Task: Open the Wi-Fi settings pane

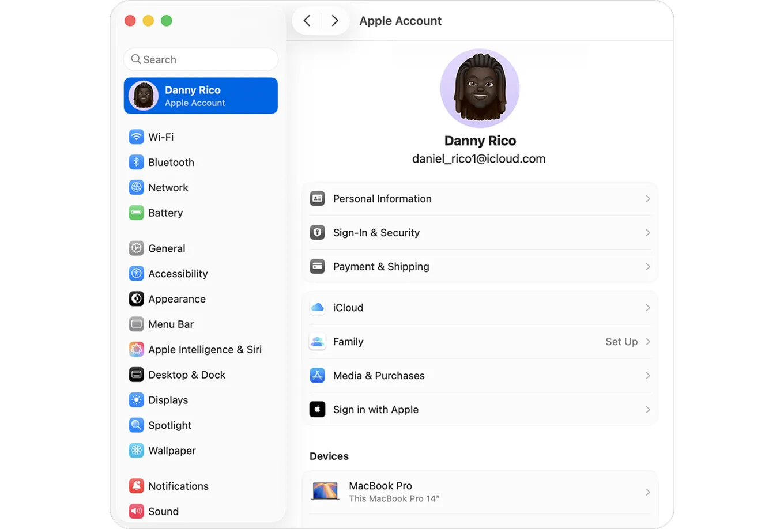Action: click(x=201, y=137)
